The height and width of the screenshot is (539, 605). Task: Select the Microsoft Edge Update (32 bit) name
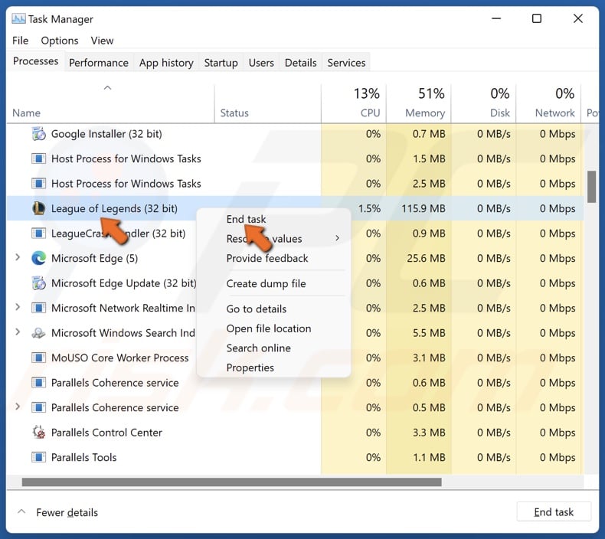pos(124,283)
